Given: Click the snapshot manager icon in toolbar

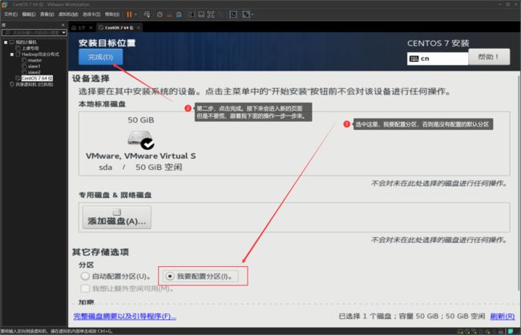Looking at the screenshot, I should click(x=179, y=14).
